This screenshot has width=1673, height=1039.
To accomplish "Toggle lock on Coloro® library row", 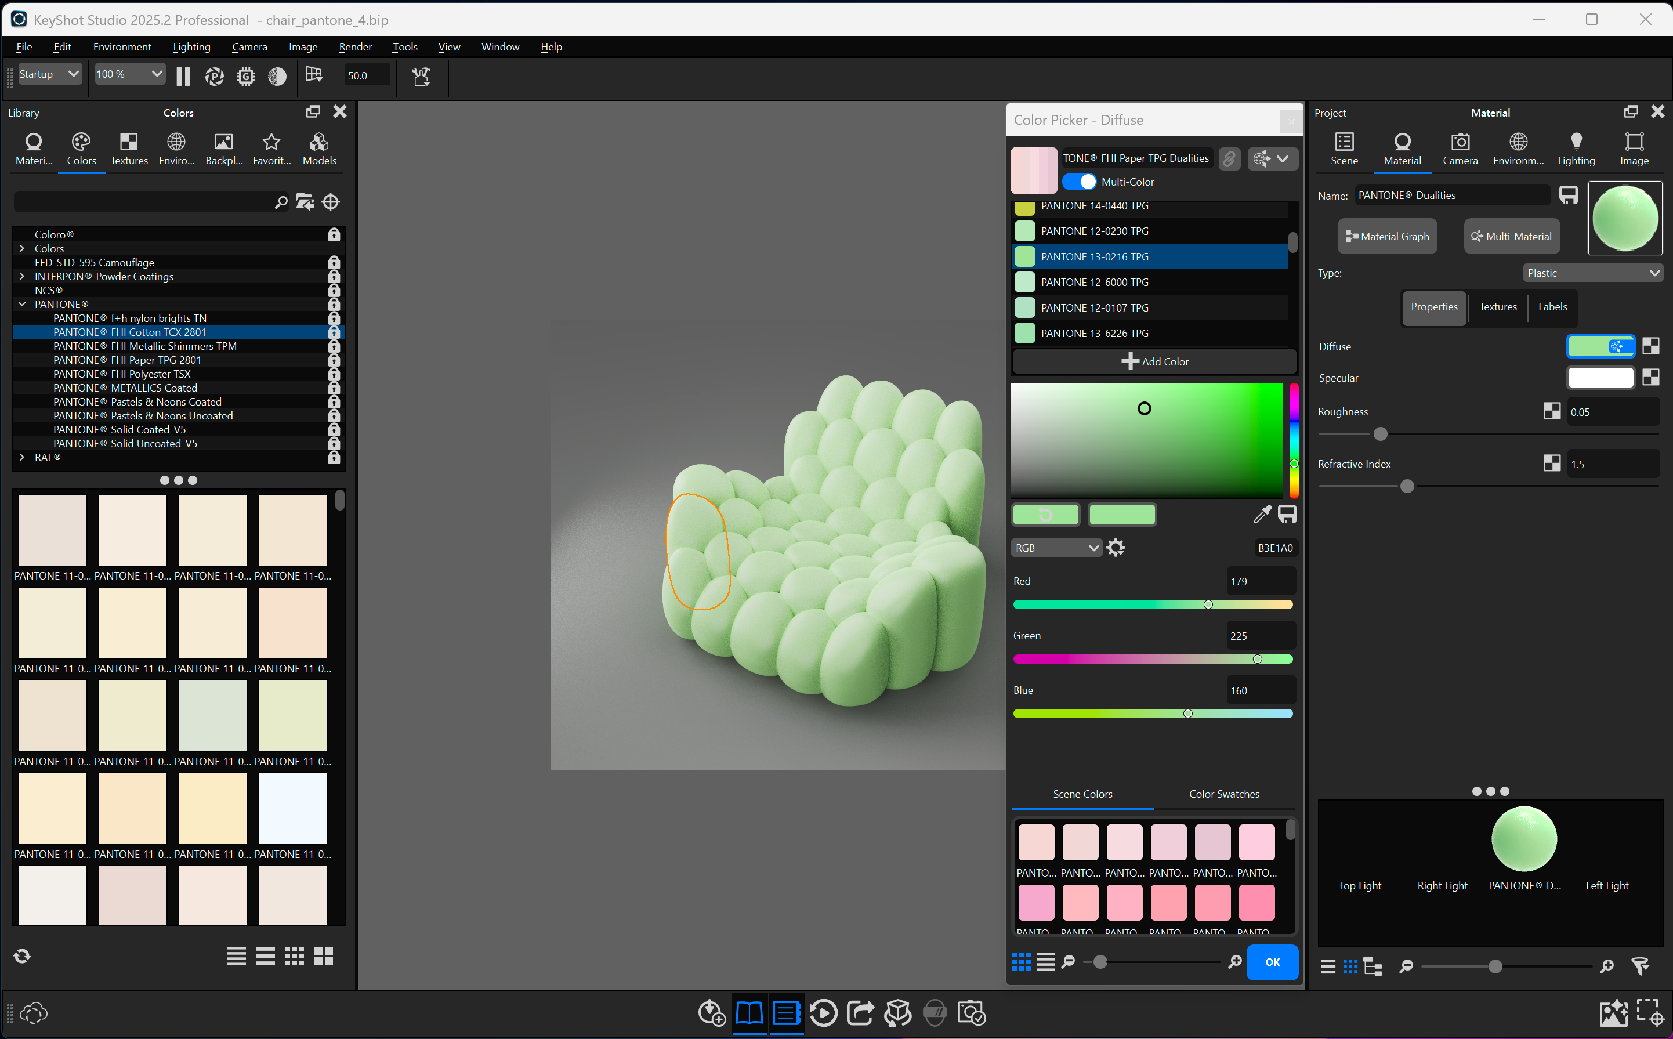I will (x=334, y=235).
